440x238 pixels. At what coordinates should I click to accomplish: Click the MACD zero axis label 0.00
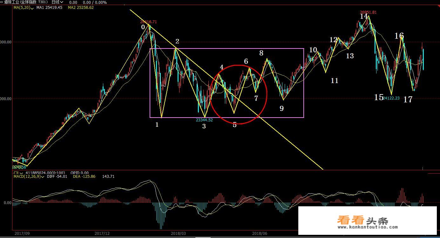[x=7, y=203]
